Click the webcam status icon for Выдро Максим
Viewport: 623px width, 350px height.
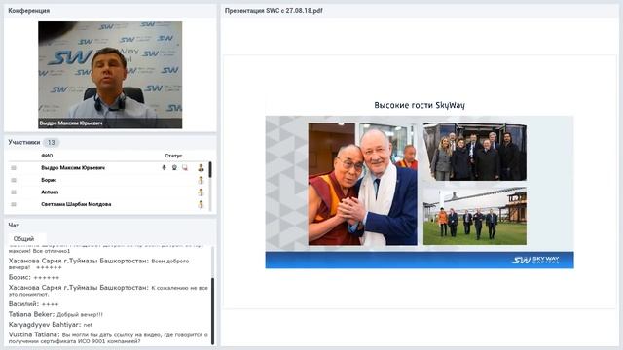[x=174, y=168]
